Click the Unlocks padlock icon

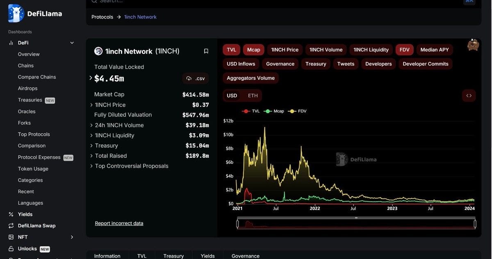11,249
